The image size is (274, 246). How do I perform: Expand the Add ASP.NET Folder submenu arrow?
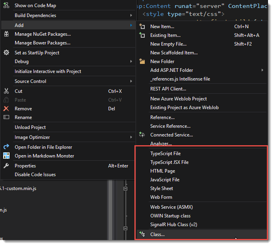click(x=262, y=70)
